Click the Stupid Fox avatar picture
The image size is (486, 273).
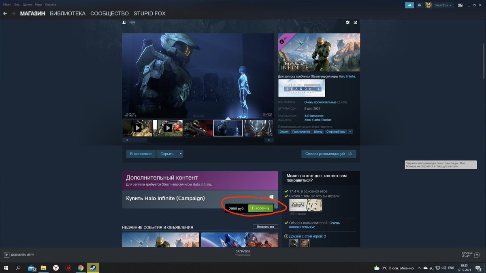(428, 5)
